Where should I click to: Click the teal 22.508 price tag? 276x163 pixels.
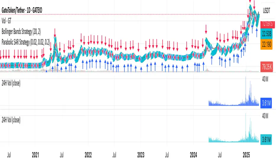pos(267,33)
